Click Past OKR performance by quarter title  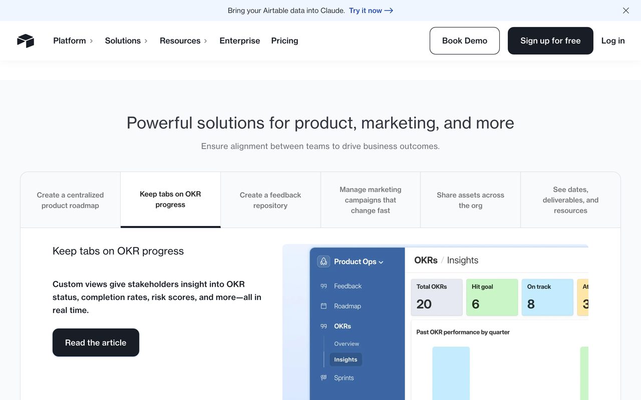[x=463, y=332]
